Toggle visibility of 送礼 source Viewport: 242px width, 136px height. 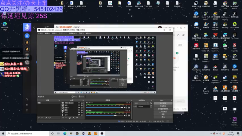click(79, 105)
